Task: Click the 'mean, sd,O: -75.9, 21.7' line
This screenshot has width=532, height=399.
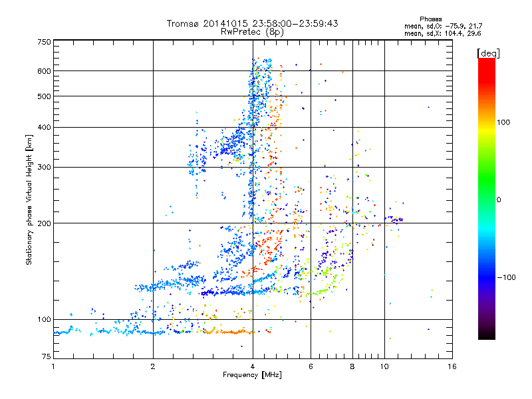Action: pos(443,26)
